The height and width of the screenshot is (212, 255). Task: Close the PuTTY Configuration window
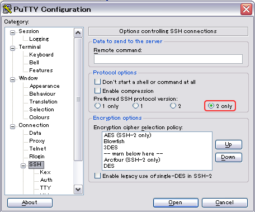[246, 9]
